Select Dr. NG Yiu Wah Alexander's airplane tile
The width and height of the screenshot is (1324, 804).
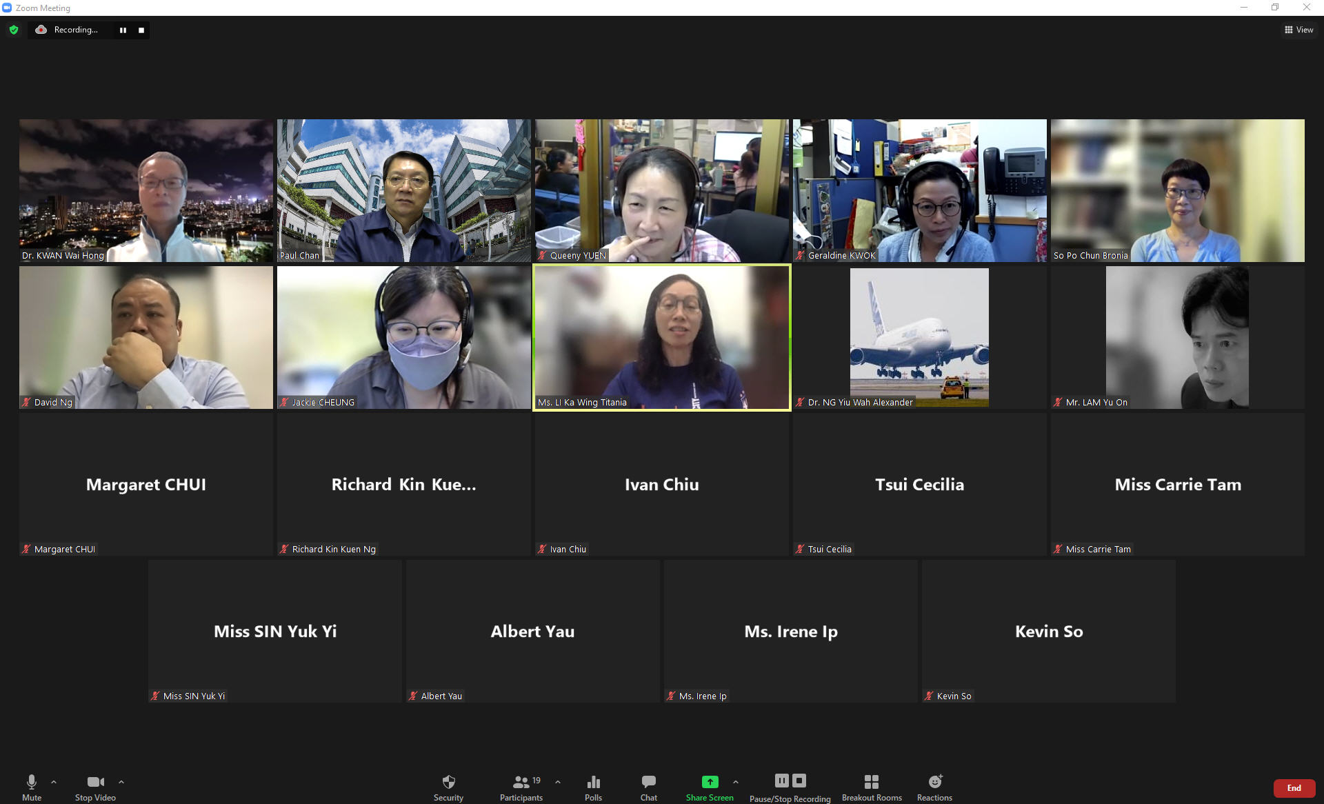click(x=920, y=337)
